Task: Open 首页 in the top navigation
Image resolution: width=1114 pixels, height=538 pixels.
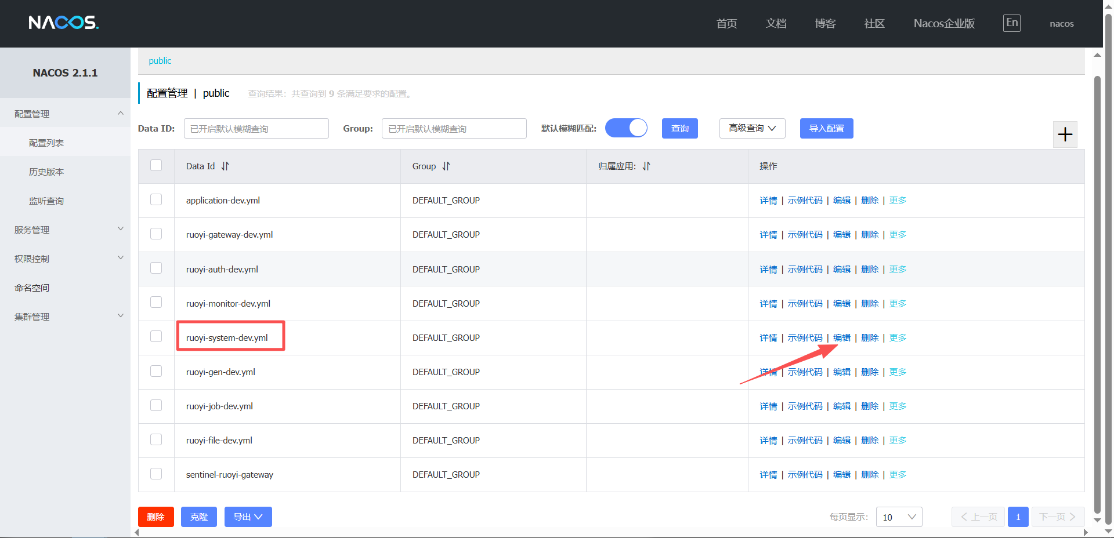Action: pyautogui.click(x=726, y=24)
